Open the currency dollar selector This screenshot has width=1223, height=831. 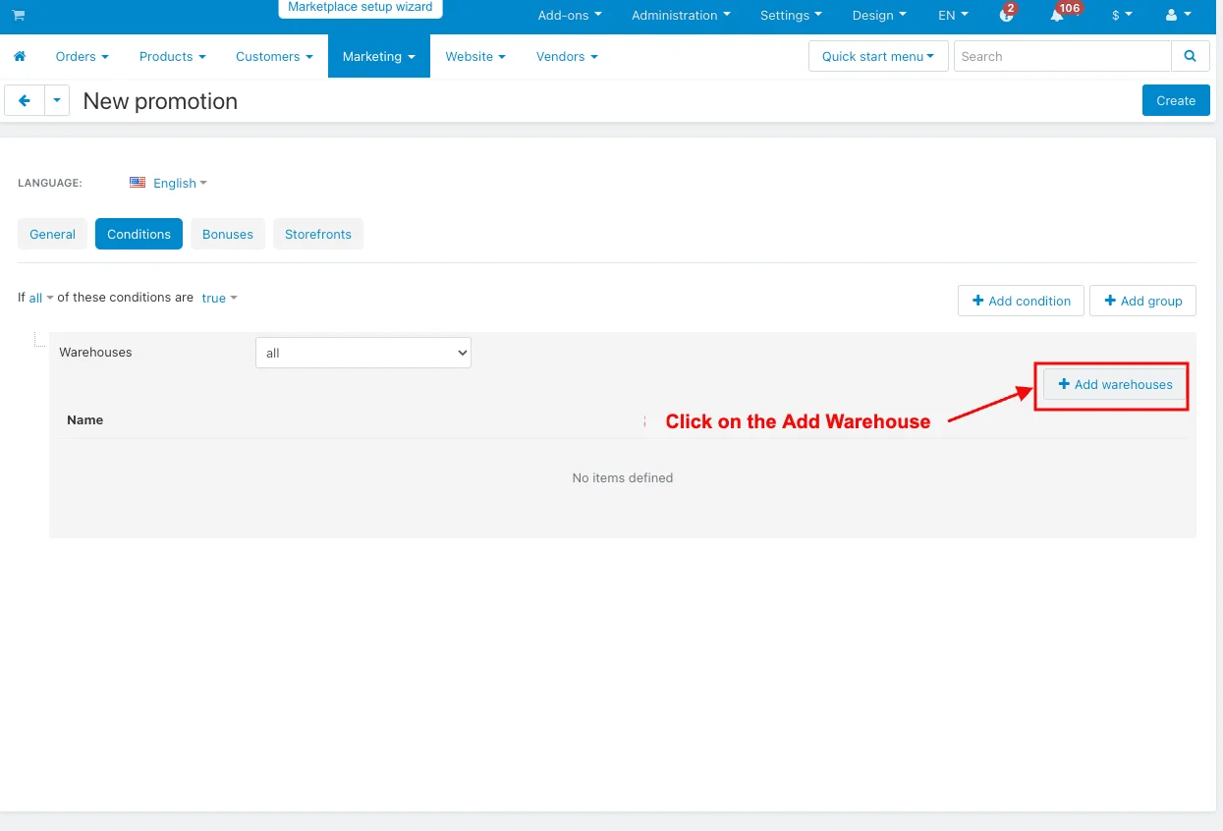pyautogui.click(x=1121, y=16)
